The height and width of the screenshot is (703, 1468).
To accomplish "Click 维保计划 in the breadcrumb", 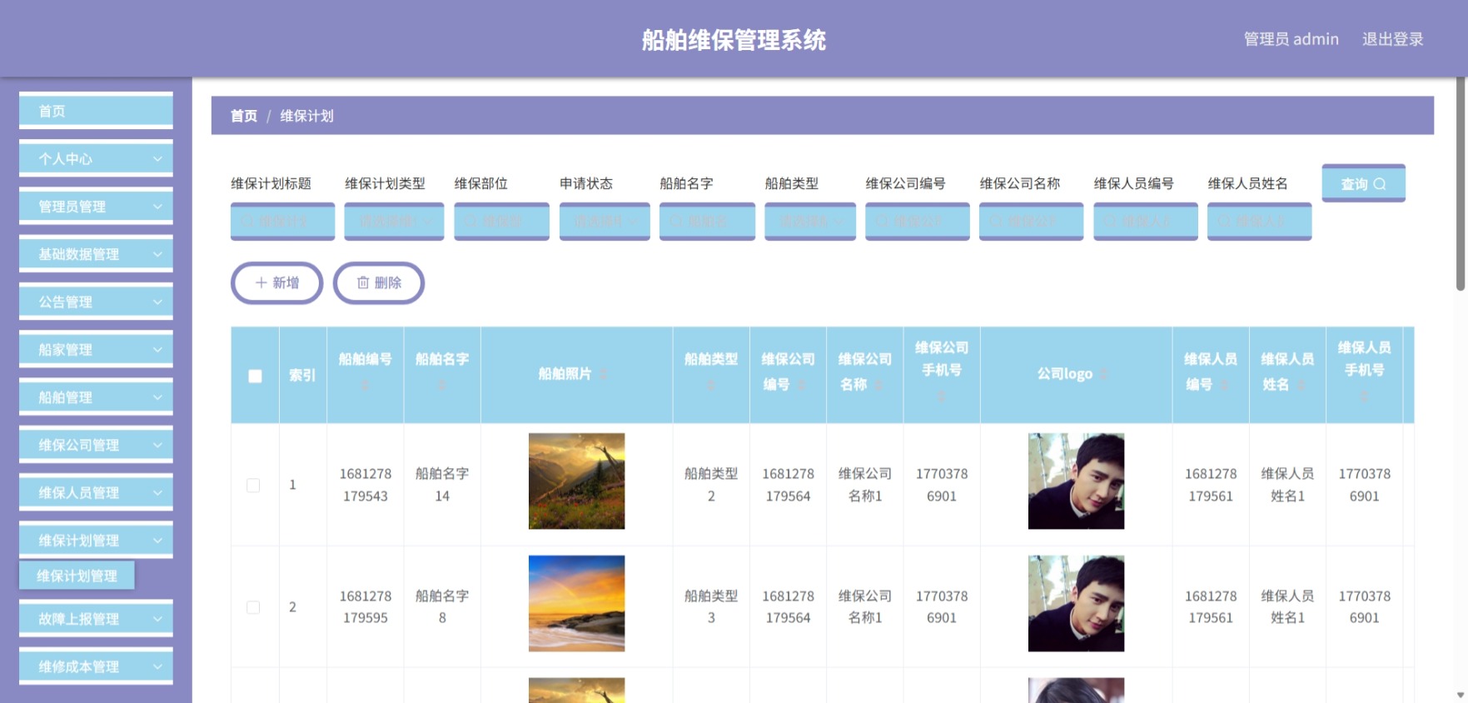I will (x=306, y=116).
